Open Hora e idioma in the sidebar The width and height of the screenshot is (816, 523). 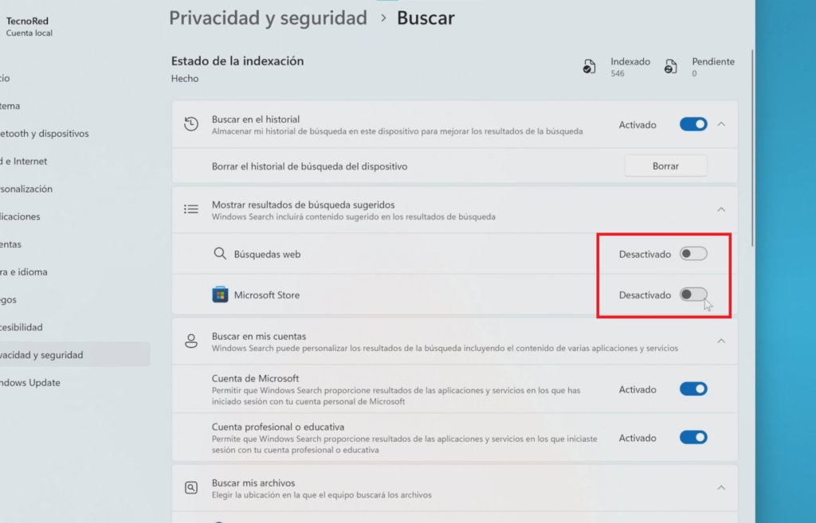(23, 272)
